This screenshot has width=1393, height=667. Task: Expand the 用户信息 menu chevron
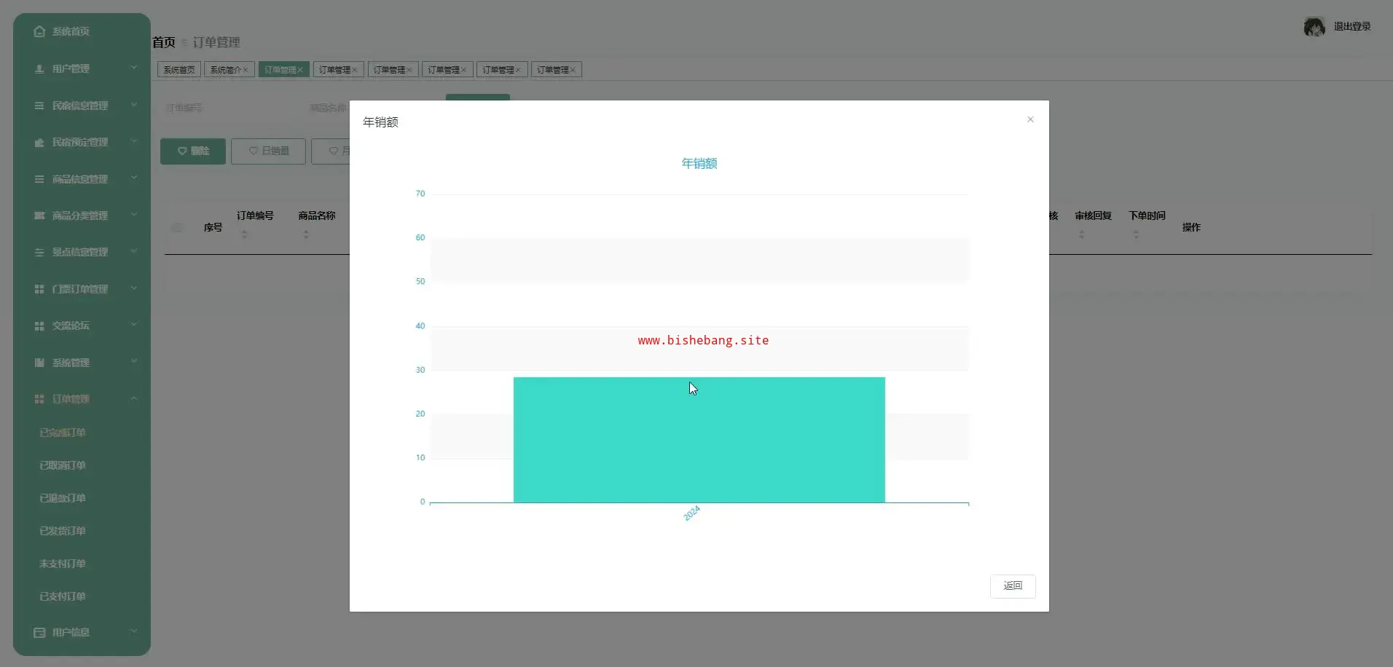[134, 631]
